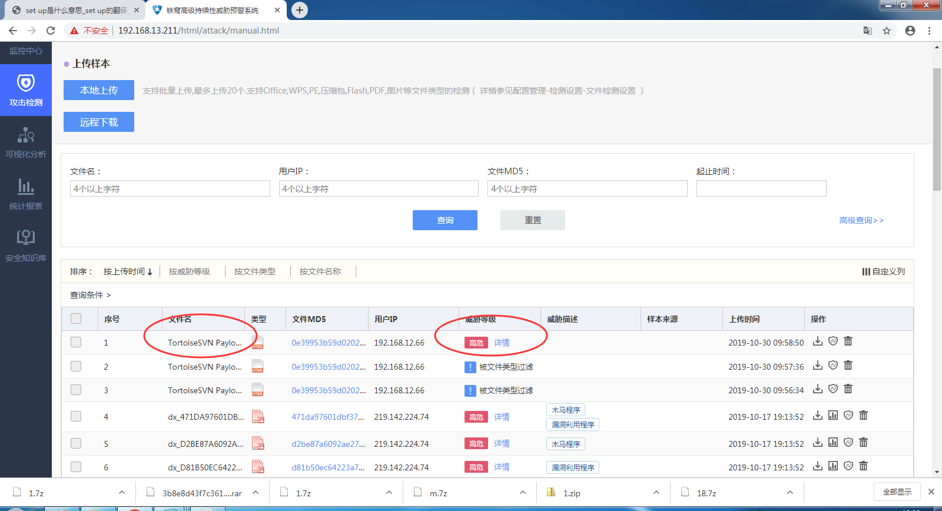Re-scan the row 1 sample with shield icon
942x511 pixels.
point(833,341)
